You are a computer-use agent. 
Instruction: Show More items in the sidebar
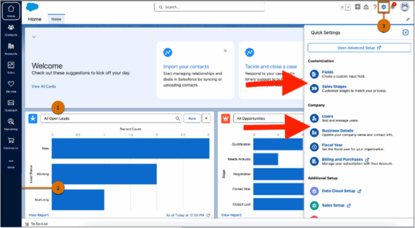point(11,164)
